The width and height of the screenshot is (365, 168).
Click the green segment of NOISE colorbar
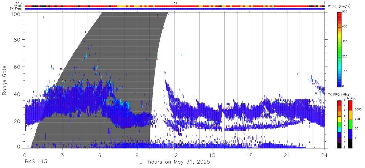350,124
